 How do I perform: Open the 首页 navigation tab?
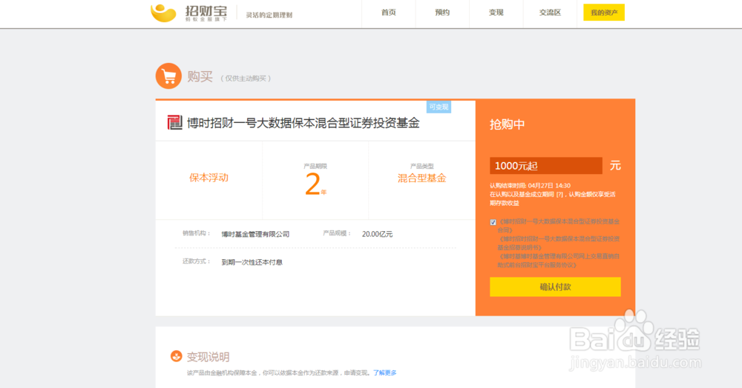(389, 13)
